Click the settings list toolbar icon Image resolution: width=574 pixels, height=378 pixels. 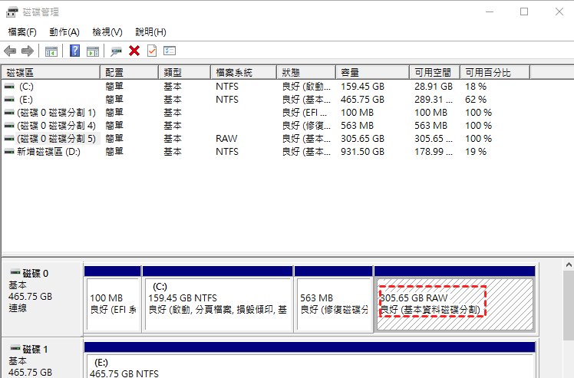(x=170, y=51)
